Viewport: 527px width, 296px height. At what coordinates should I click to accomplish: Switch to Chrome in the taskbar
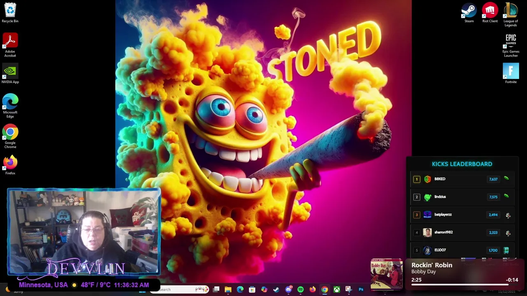pos(324,289)
